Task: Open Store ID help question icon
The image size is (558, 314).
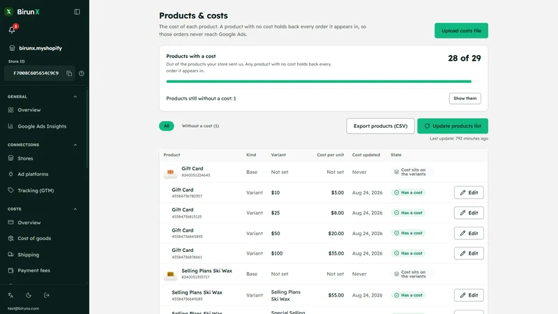Action: (82, 73)
